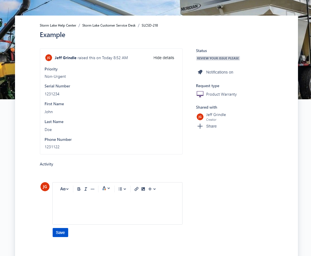Click the JG avatar under Shared with

click(200, 117)
